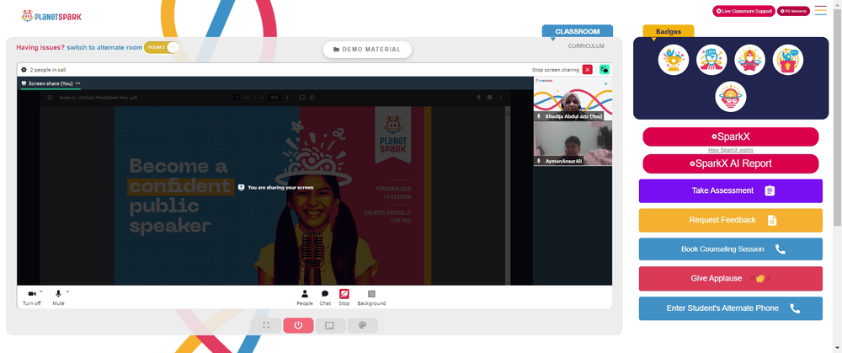Click the PlanetSpark logo
The width and height of the screenshot is (842, 353).
(51, 16)
